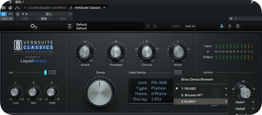Click the SAVE AS button
This screenshot has height=115, width=262.
click(x=190, y=26)
